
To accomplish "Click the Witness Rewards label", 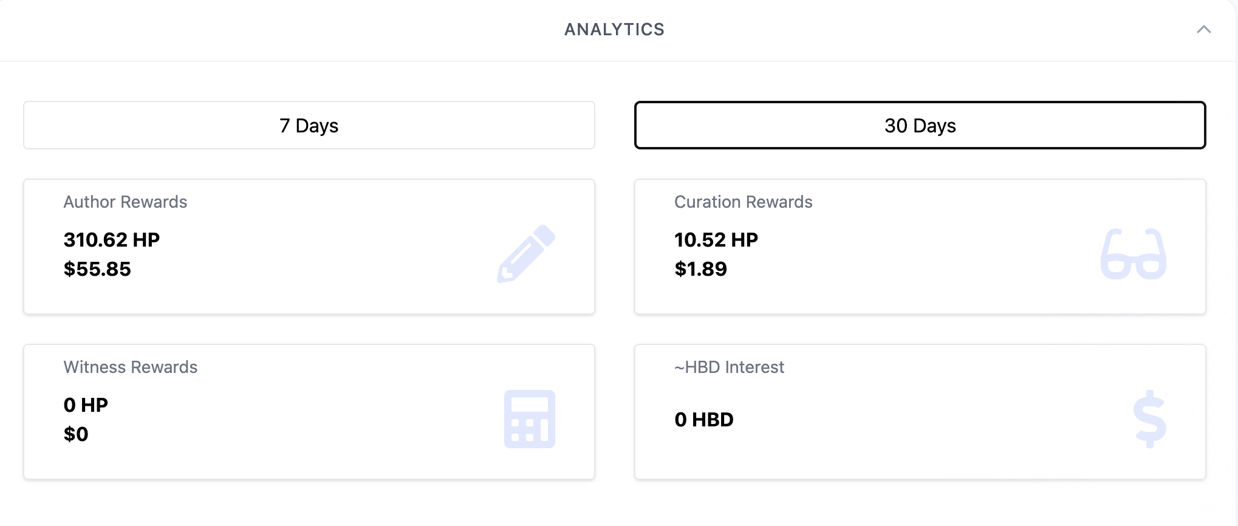I will tap(130, 367).
